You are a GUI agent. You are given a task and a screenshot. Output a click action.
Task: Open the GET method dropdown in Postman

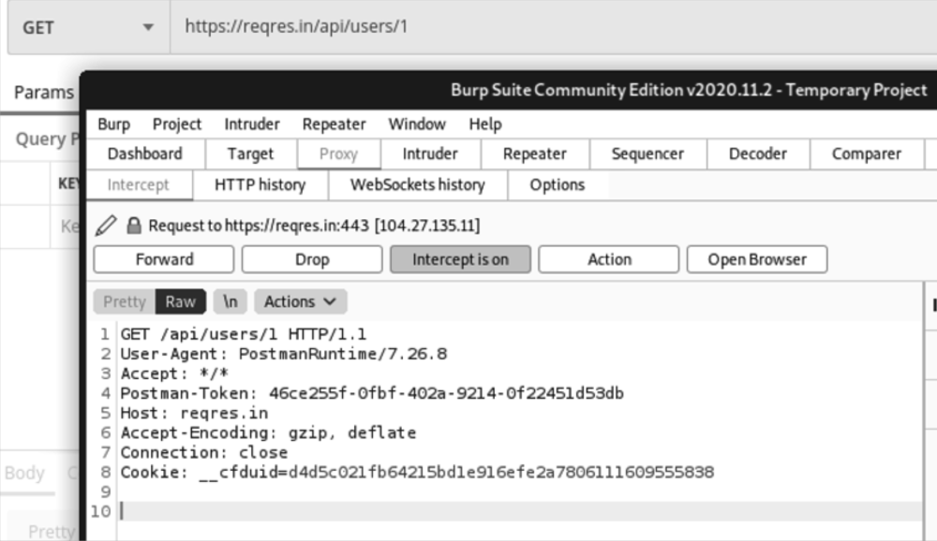pos(88,27)
